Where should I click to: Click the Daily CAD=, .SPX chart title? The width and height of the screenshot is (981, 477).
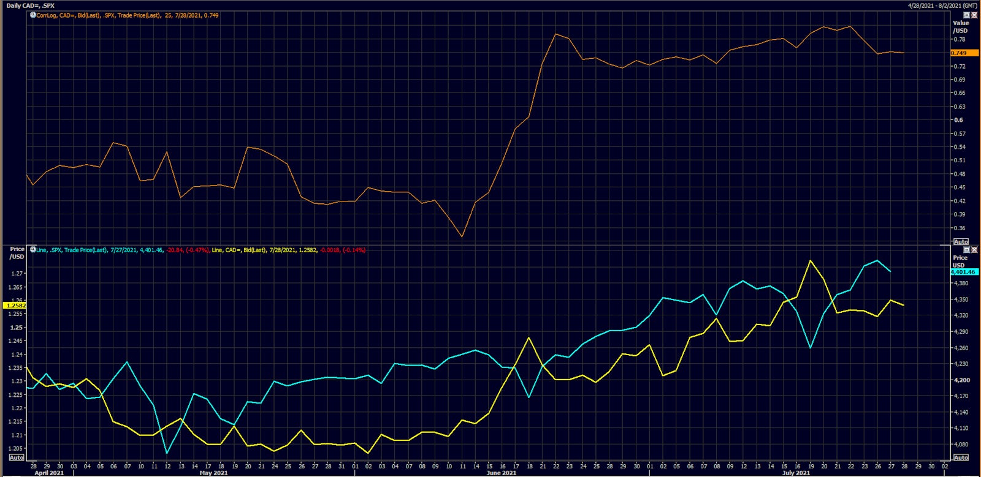tap(30, 6)
